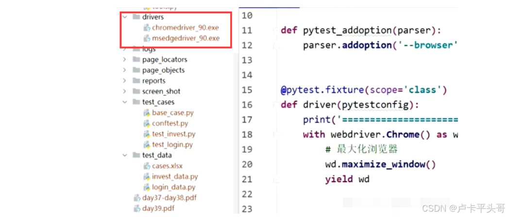Select chromedriver_90.exe in project tree

tap(186, 28)
